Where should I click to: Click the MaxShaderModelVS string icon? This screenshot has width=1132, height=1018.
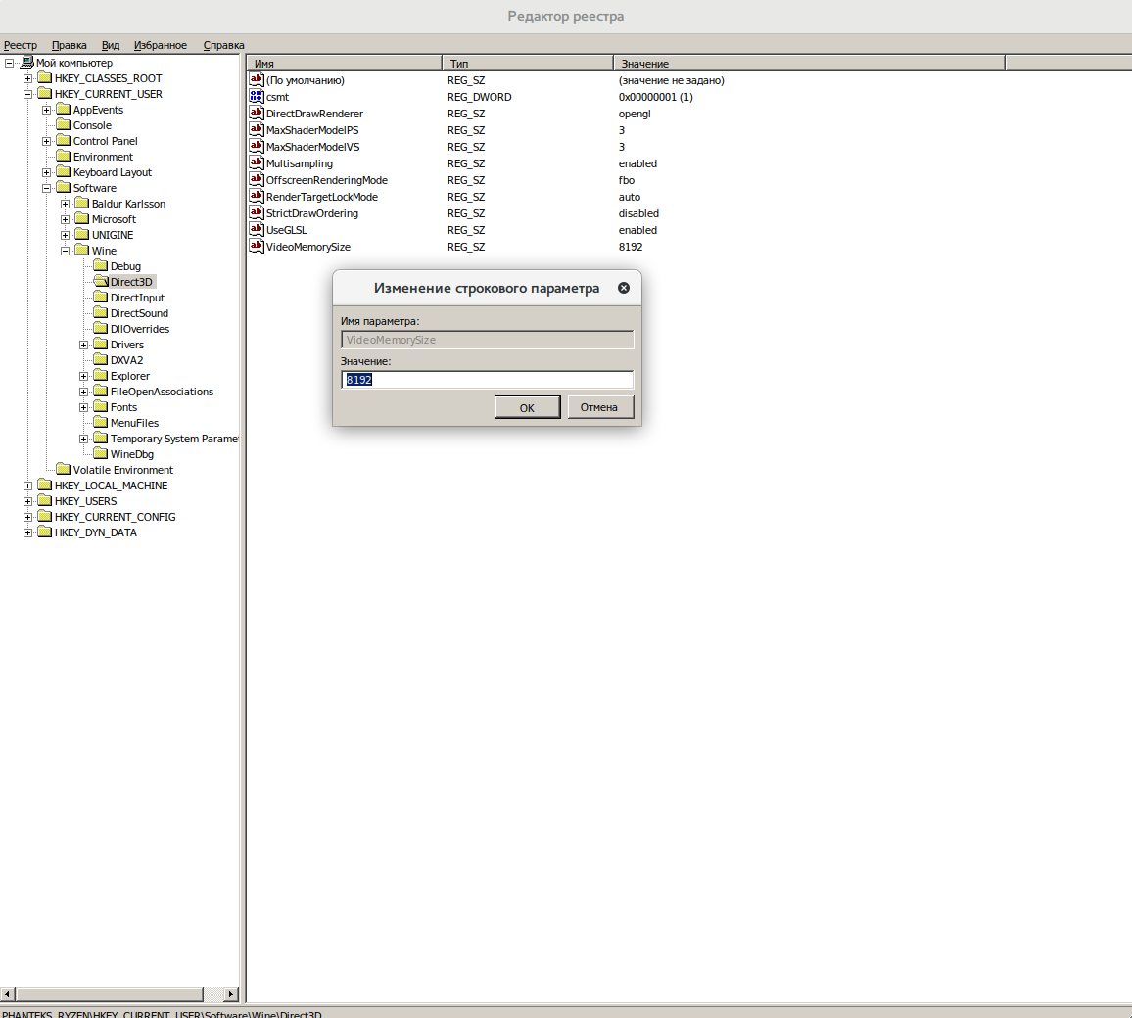[x=257, y=146]
